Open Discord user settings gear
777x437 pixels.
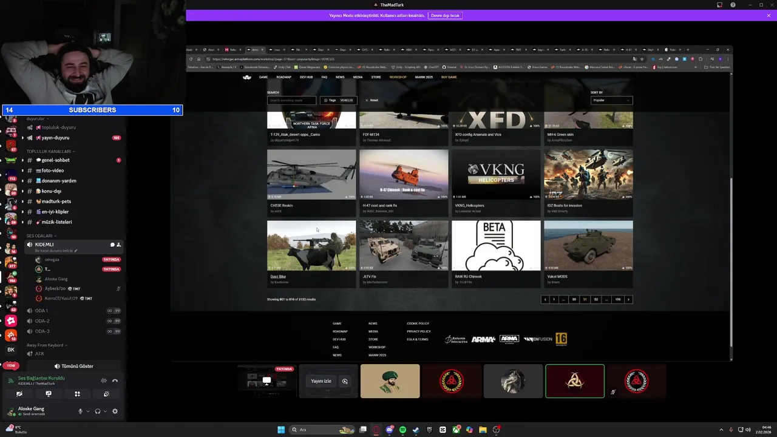click(115, 411)
